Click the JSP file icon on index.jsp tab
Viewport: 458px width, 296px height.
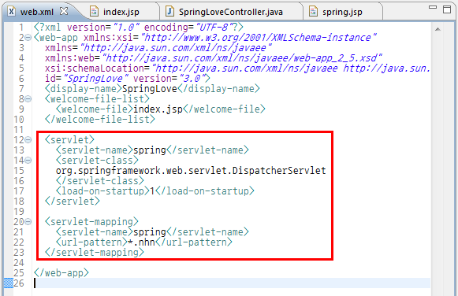(94, 12)
